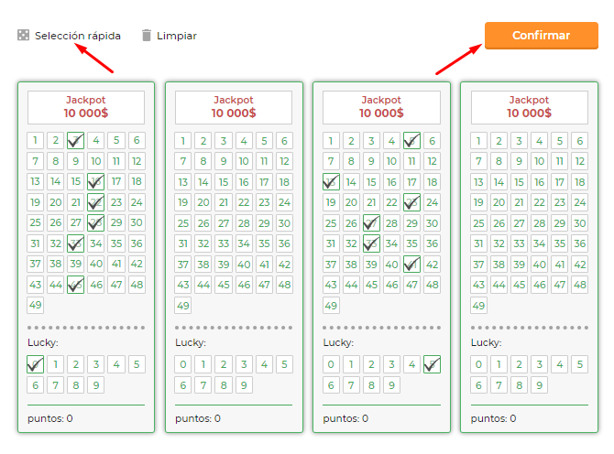Select number 22 in the second ticket

point(244,202)
